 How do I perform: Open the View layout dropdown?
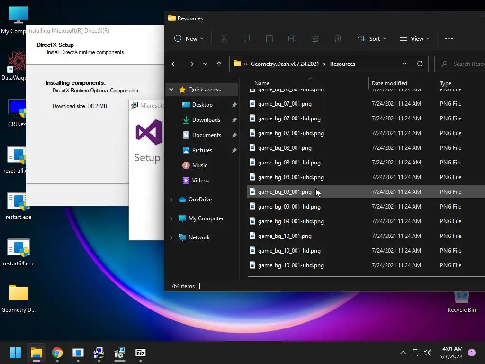tap(414, 39)
